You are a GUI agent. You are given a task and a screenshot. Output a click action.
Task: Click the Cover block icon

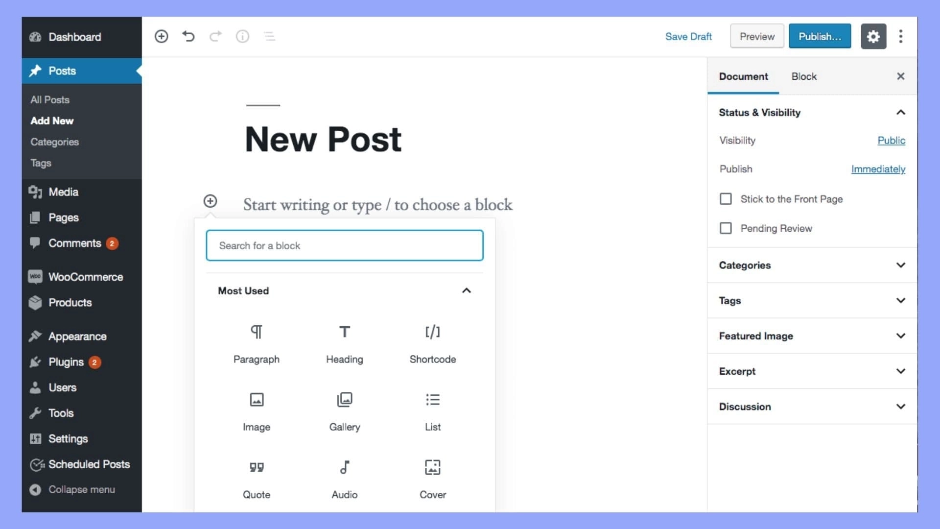[x=433, y=468]
